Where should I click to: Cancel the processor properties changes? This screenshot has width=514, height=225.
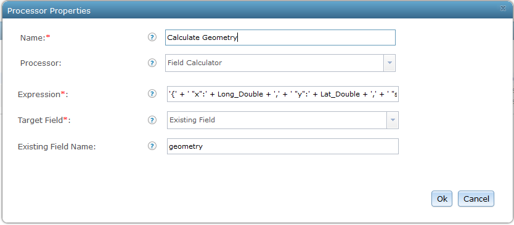pyautogui.click(x=476, y=199)
